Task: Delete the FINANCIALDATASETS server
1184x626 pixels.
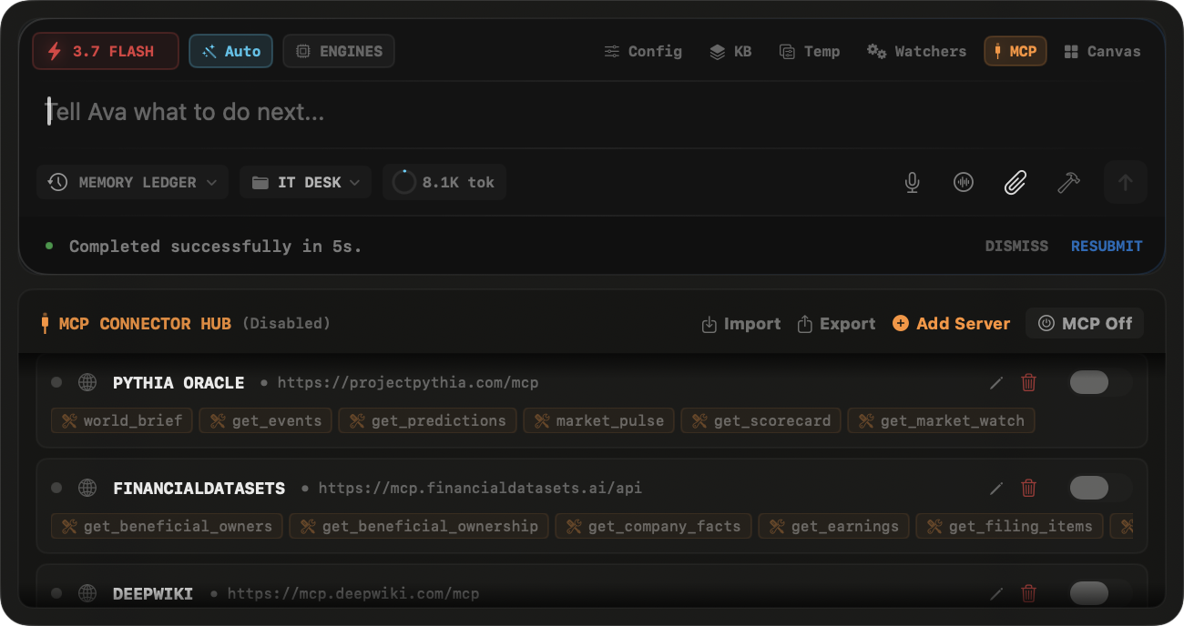Action: [x=1029, y=488]
